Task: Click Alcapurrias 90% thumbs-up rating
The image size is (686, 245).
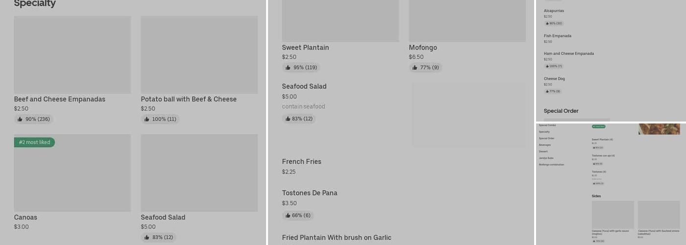Action: point(554,24)
